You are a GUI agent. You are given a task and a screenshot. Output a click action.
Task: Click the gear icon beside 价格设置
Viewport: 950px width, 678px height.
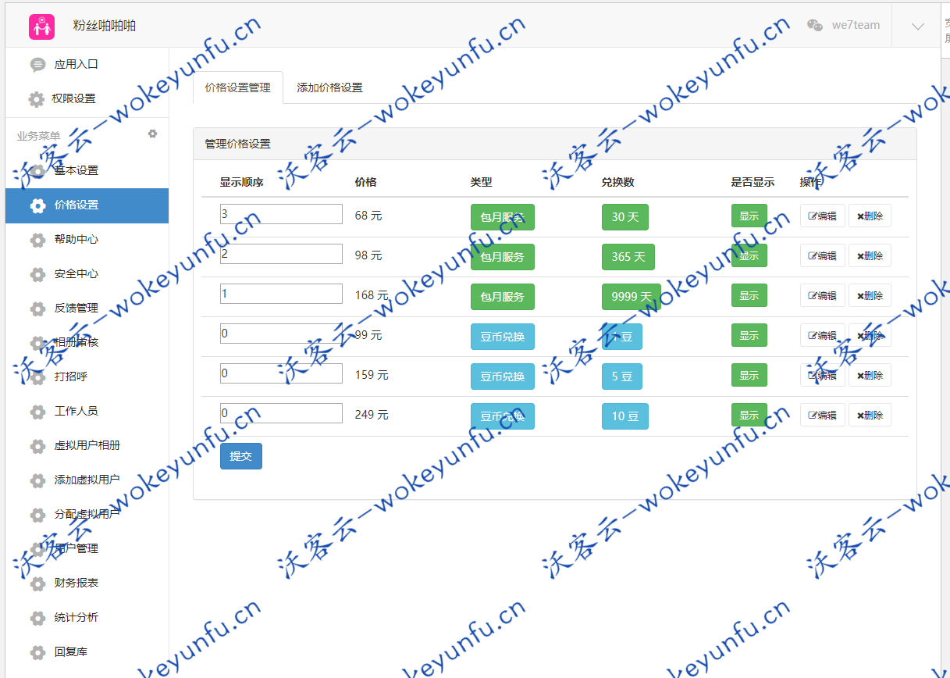(x=37, y=205)
